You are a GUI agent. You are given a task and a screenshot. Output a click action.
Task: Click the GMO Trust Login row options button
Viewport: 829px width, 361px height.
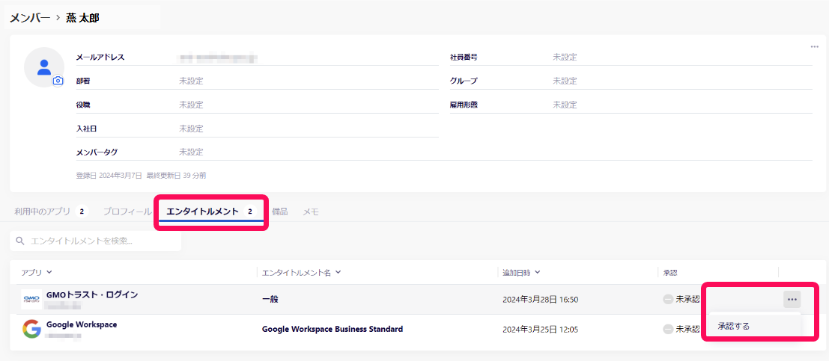(792, 299)
